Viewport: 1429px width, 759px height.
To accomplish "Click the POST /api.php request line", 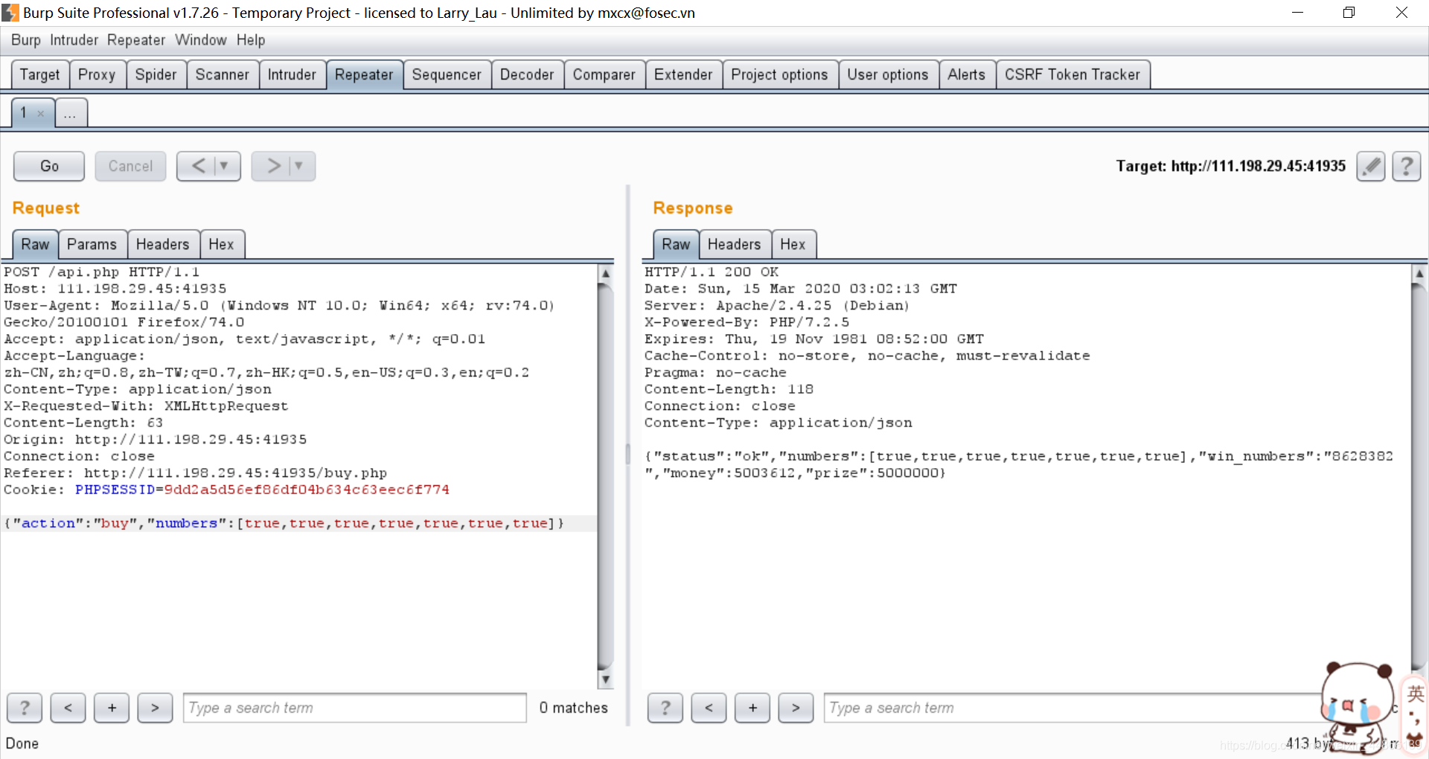I will click(102, 272).
